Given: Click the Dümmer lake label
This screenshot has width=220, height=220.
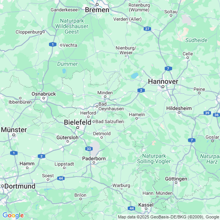Looking at the screenshot, I should tap(67, 64).
